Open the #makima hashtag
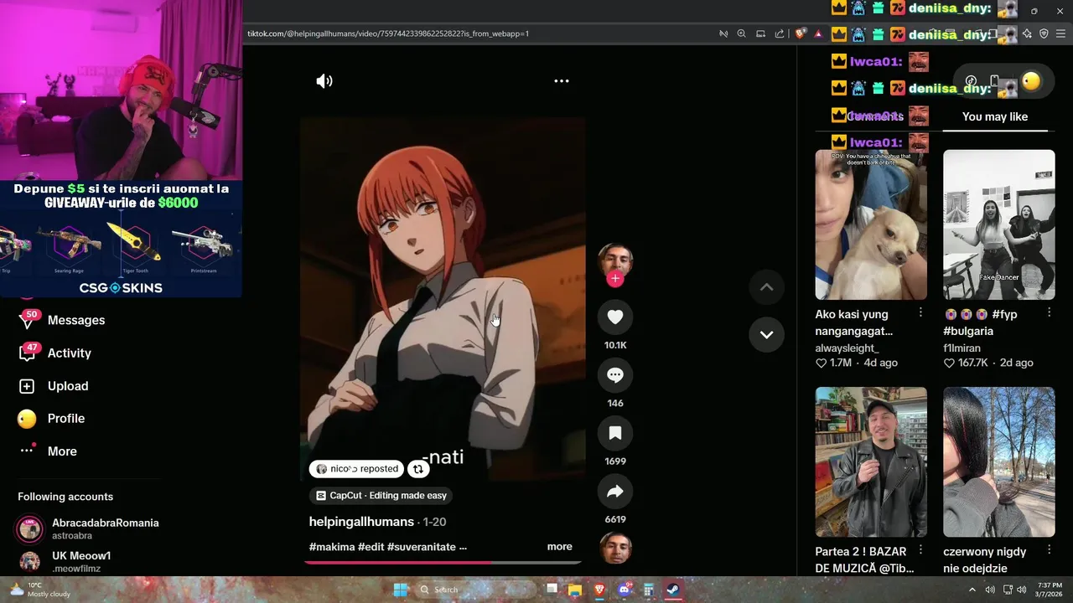The image size is (1073, 603). pyautogui.click(x=332, y=547)
